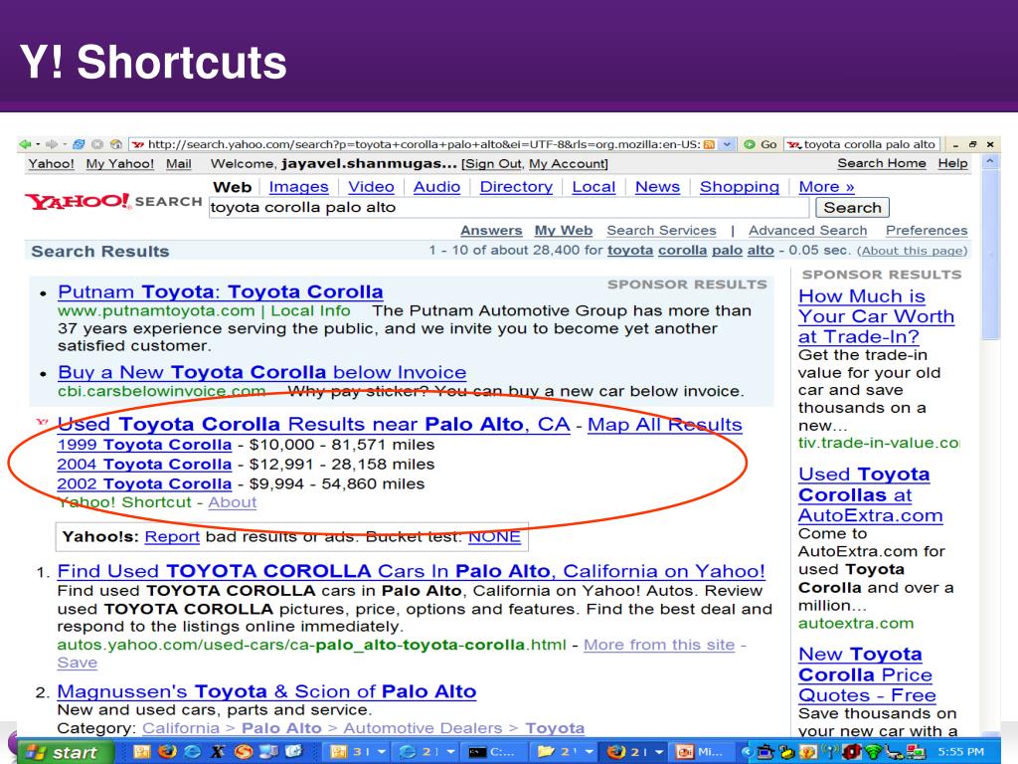Open the Answers link
Screen dimensions: 1018x764
coord(491,231)
